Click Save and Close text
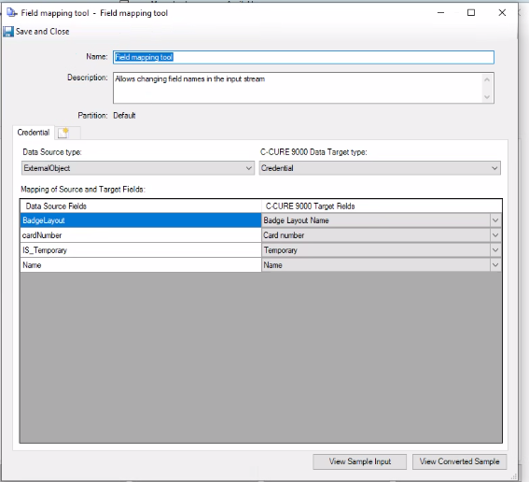This screenshot has width=529, height=482. [x=43, y=32]
